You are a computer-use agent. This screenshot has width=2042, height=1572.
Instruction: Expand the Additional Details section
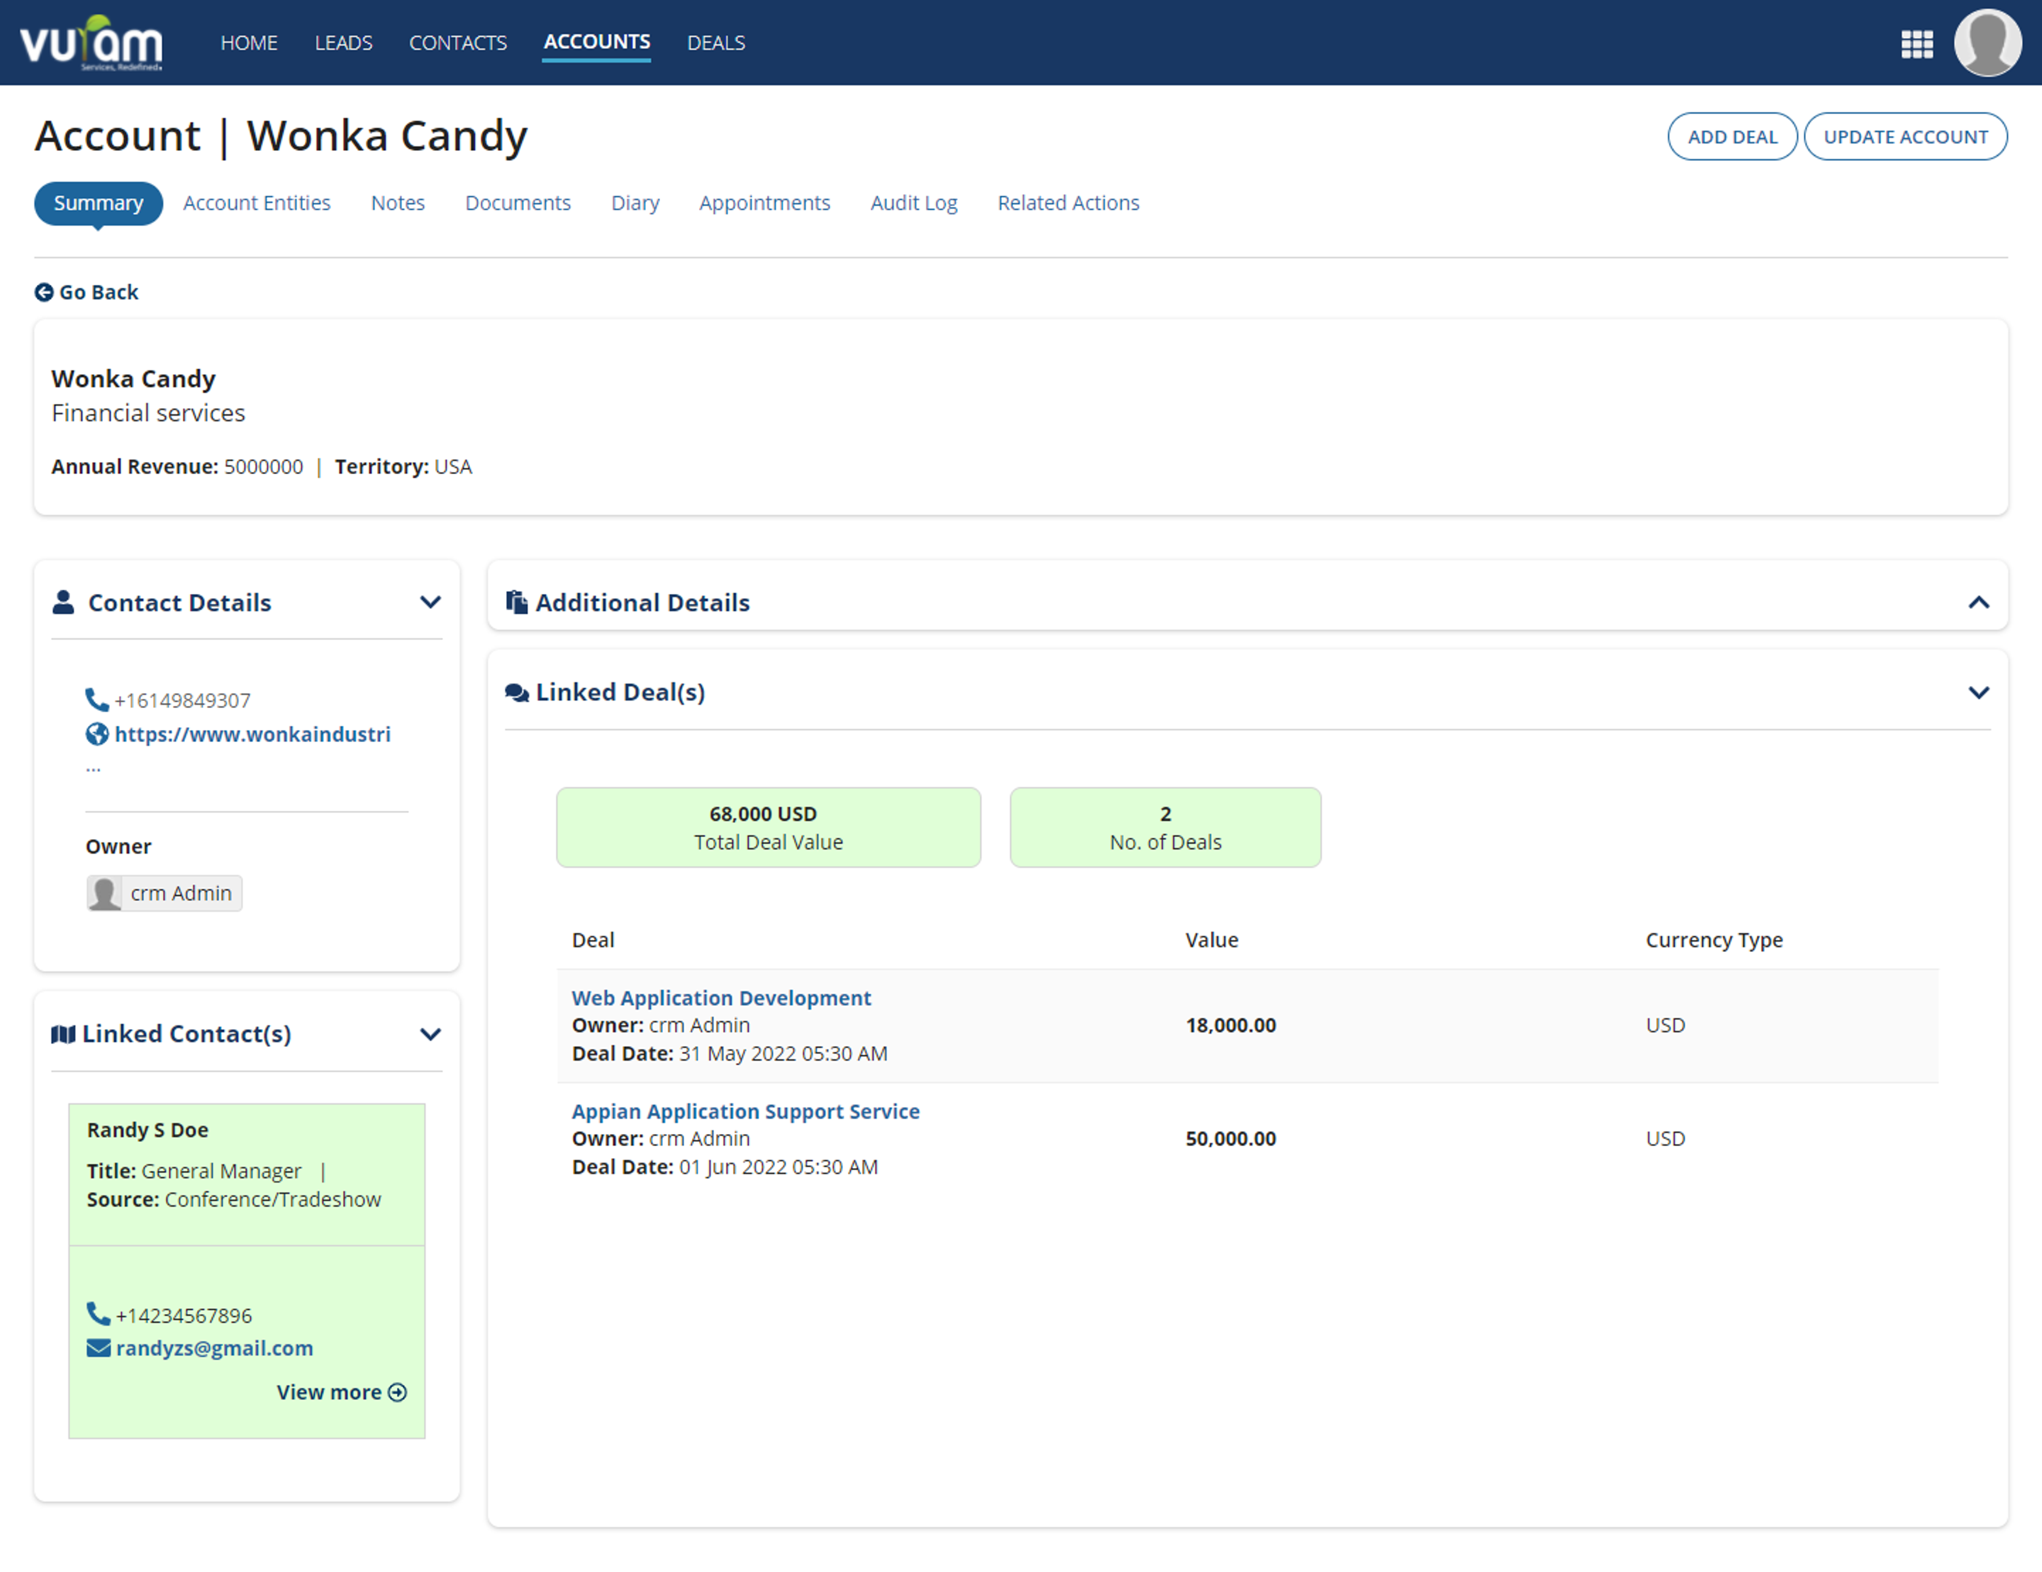coord(1978,602)
